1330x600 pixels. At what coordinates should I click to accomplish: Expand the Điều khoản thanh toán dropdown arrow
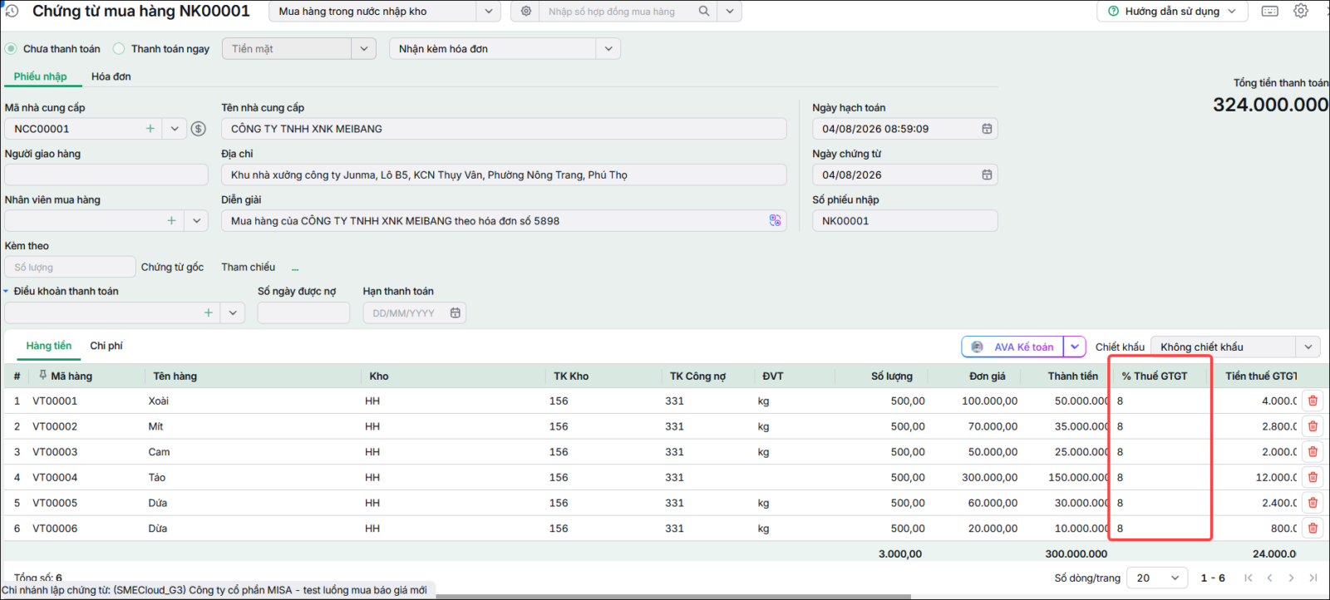click(x=233, y=313)
